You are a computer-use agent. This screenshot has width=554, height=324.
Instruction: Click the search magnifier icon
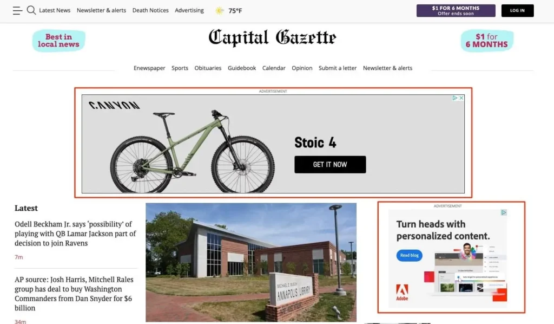pyautogui.click(x=31, y=10)
